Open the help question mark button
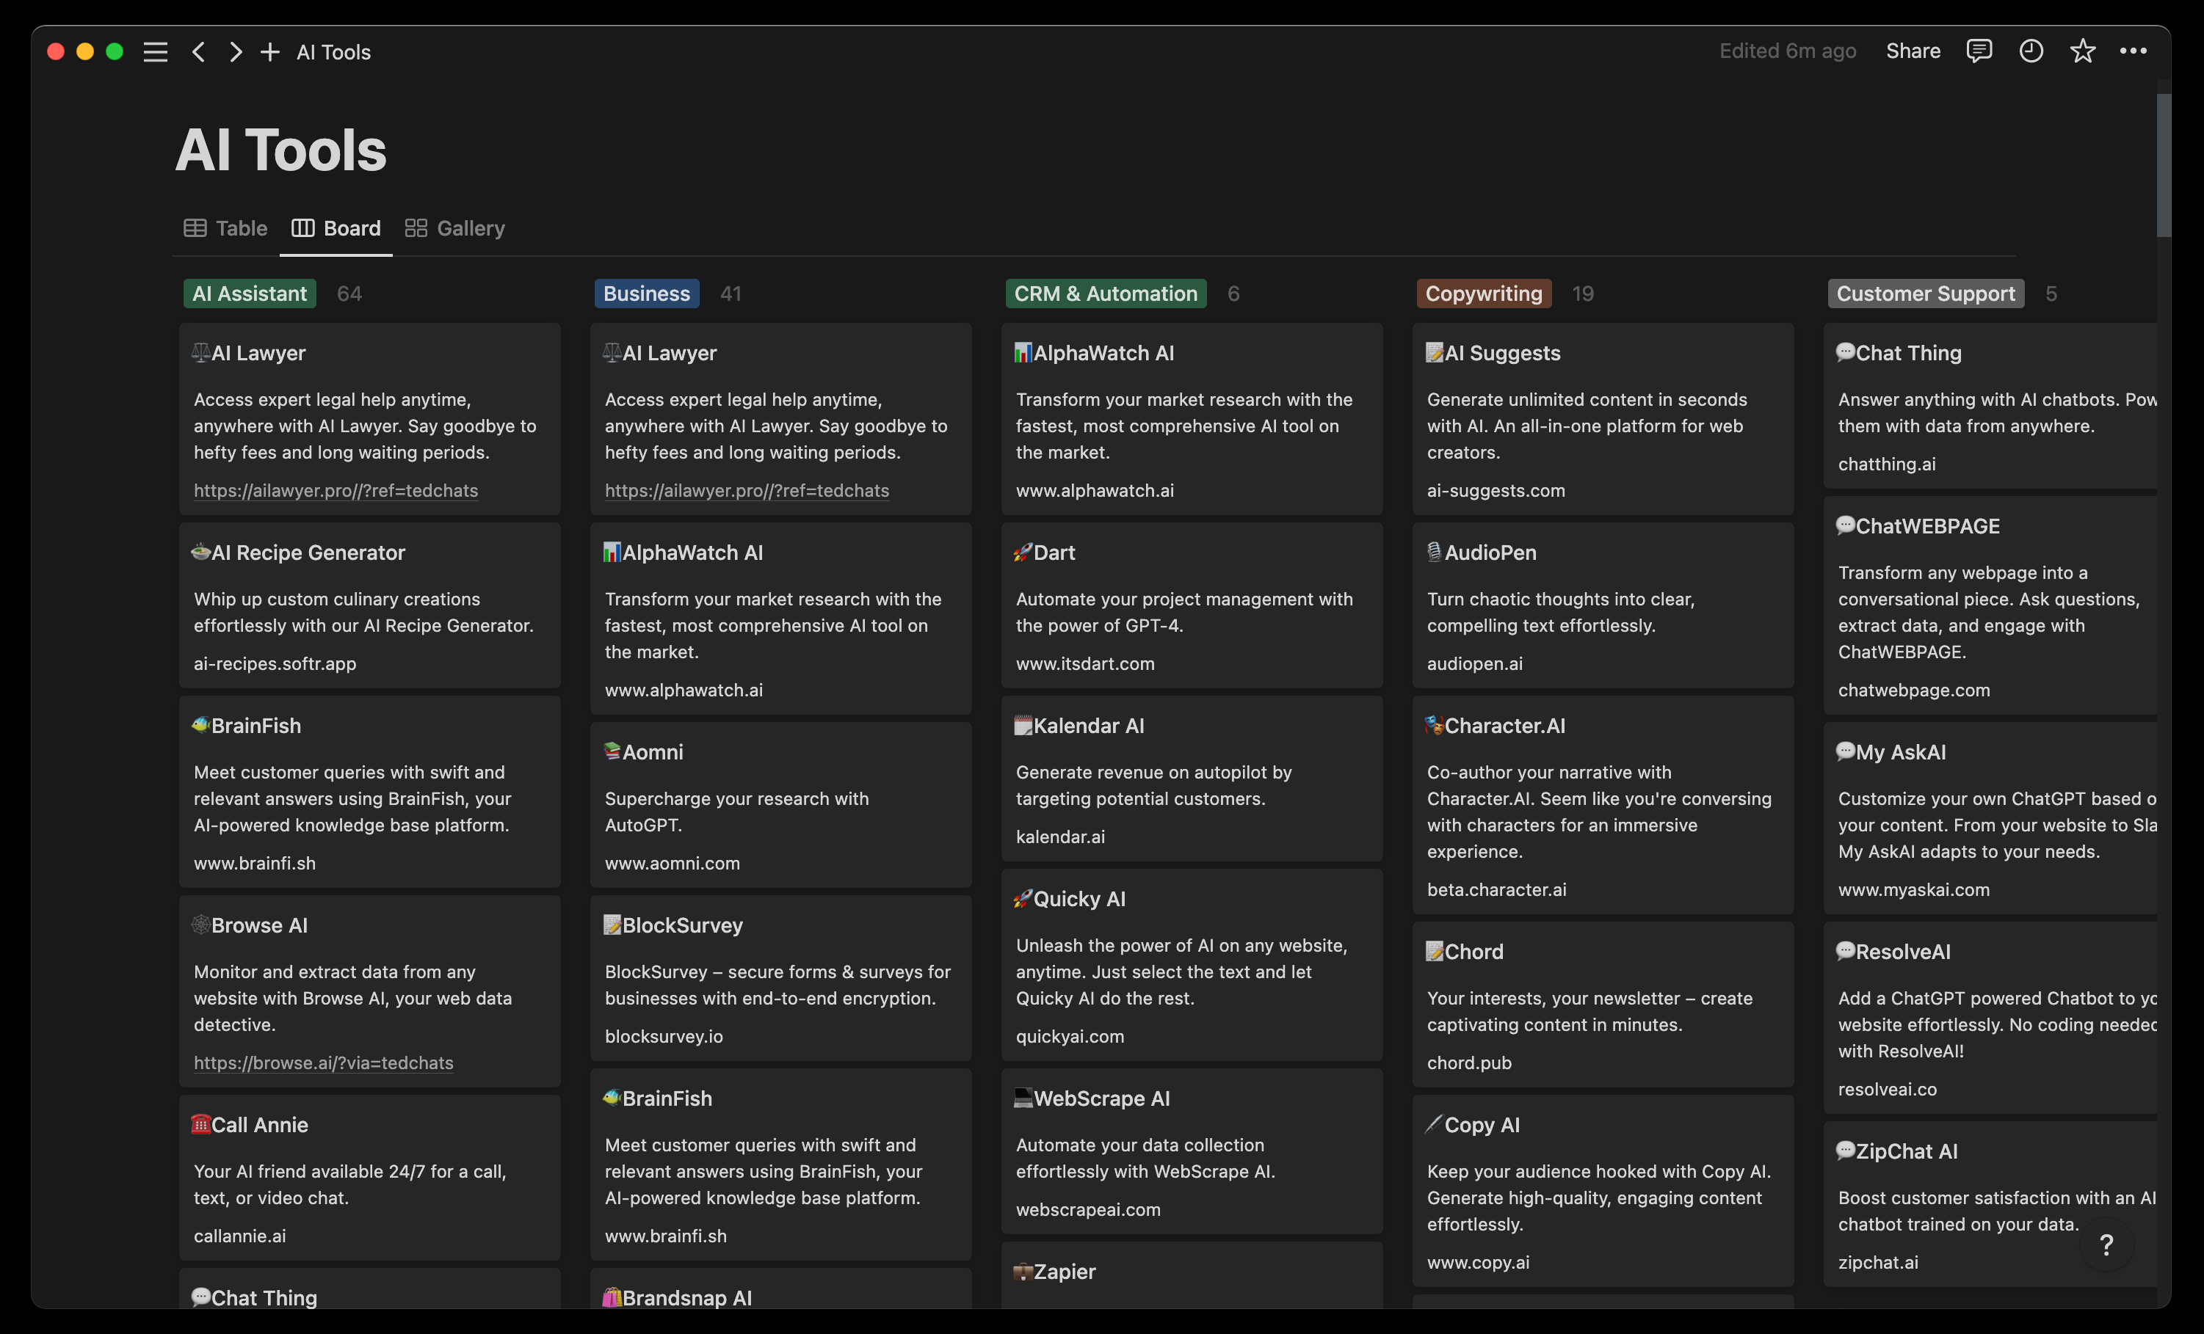The width and height of the screenshot is (2204, 1334). tap(2106, 1244)
